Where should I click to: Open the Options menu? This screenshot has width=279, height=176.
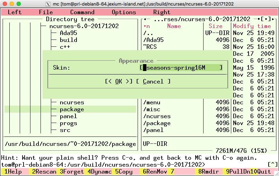tap(124, 12)
